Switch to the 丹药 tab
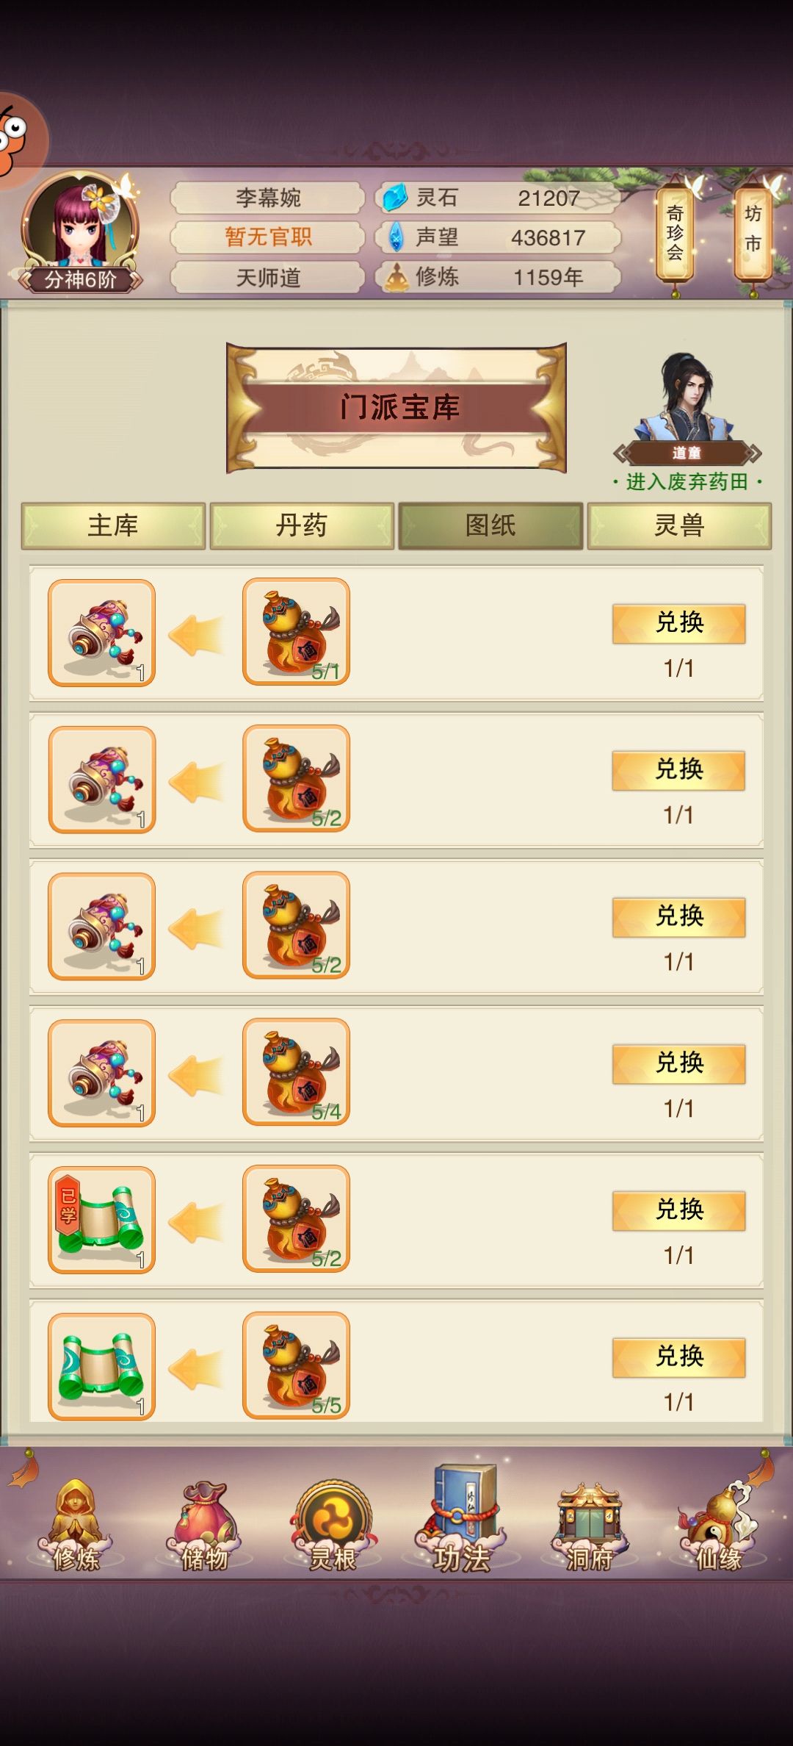 (302, 525)
